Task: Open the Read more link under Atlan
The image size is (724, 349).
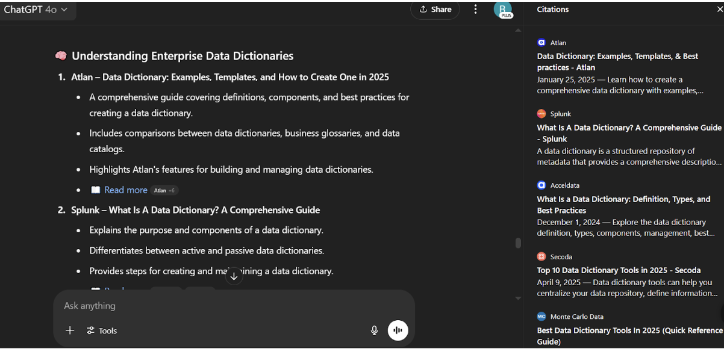Action: (x=125, y=190)
